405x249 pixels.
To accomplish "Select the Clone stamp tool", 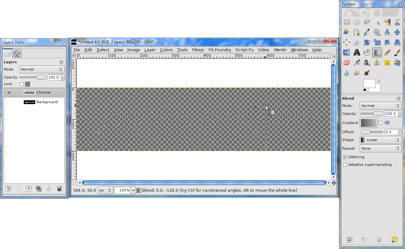I will (377, 63).
